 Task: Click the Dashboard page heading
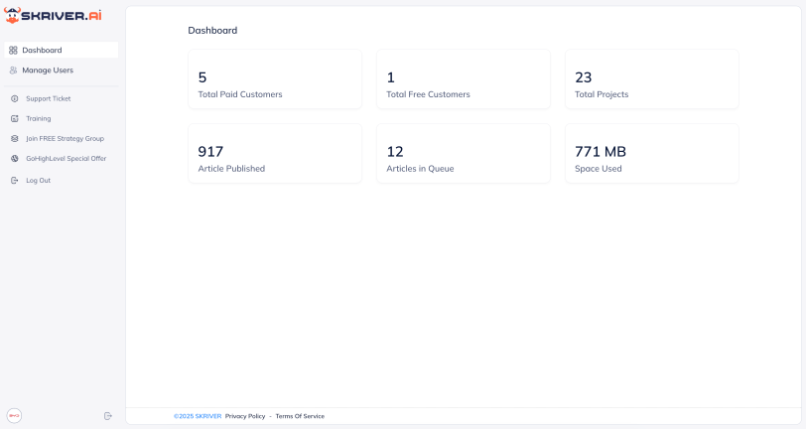pyautogui.click(x=212, y=31)
